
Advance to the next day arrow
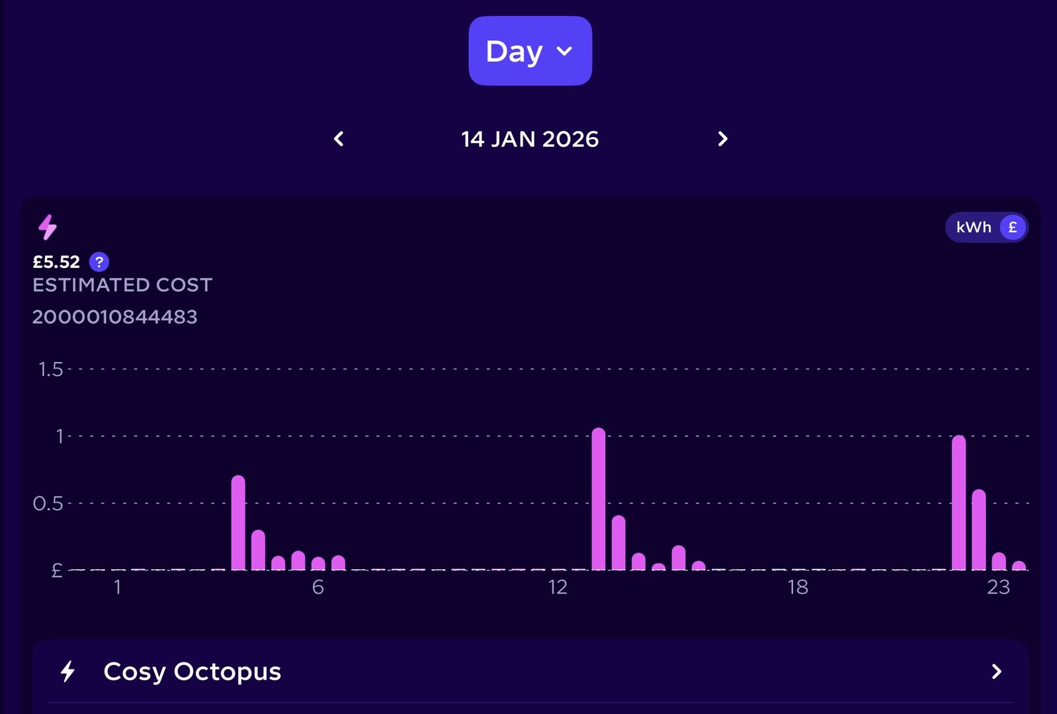[722, 139]
